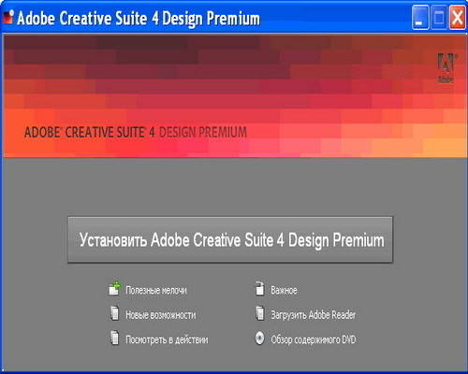Click the page icon beside Важное
Screen dimensions: 468x374
259,289
